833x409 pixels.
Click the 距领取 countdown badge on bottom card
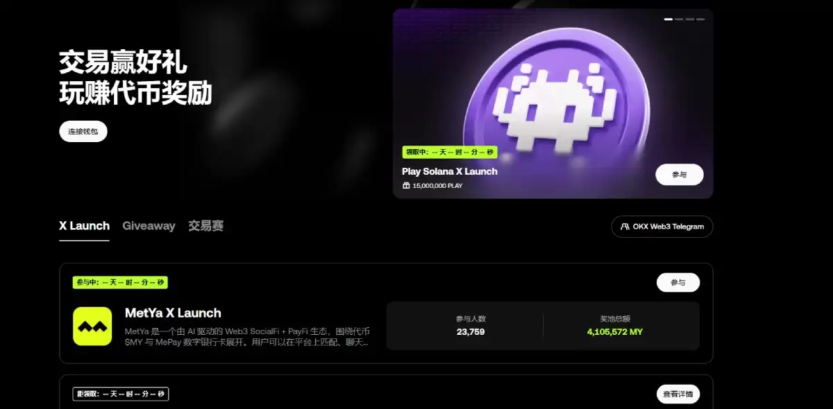120,393
